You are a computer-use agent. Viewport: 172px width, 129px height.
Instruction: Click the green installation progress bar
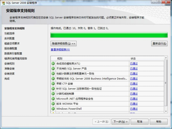pyautogui.click(x=109, y=35)
